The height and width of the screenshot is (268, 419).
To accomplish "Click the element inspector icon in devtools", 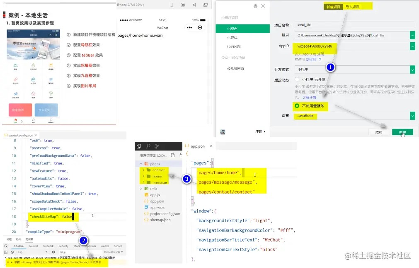I will (6, 246).
